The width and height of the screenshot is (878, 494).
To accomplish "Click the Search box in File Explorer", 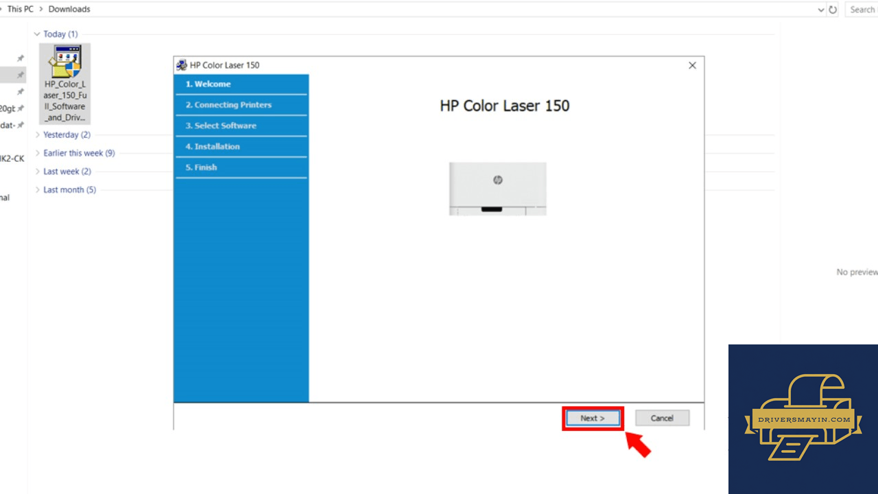I will pos(862,10).
